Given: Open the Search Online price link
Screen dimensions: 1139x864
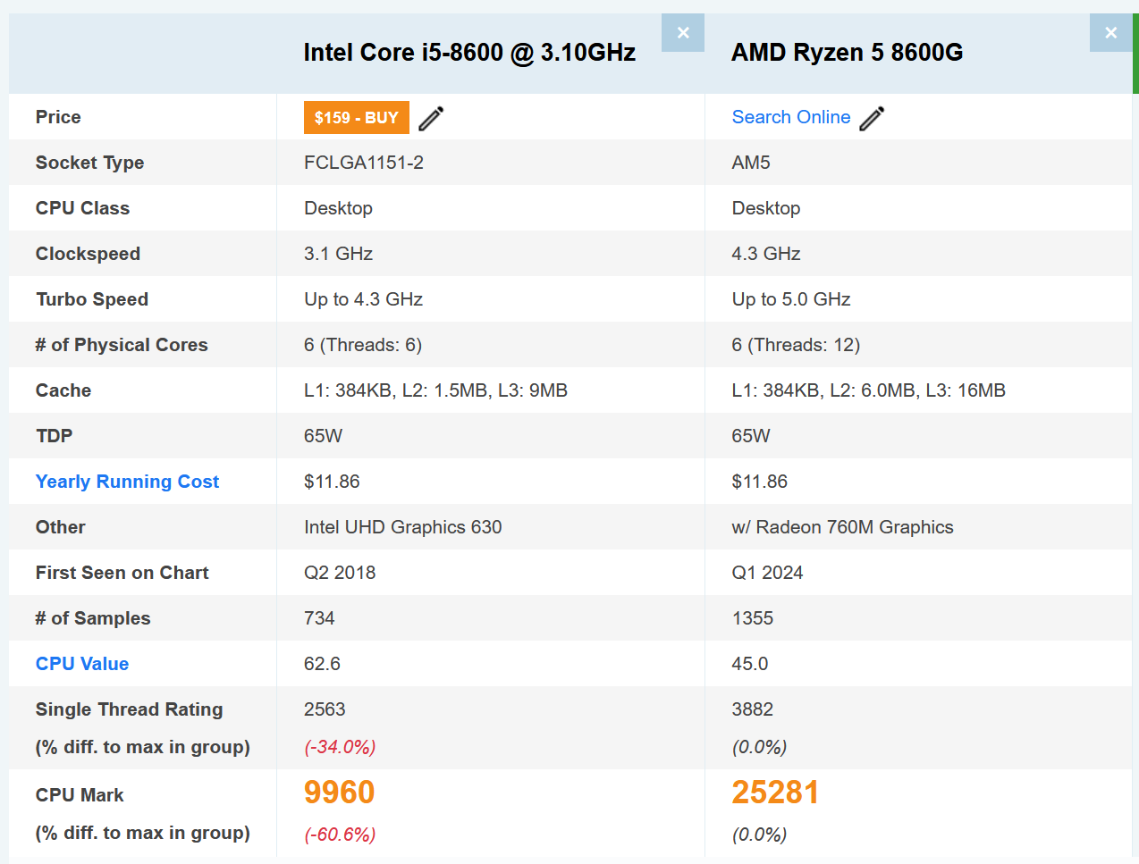Looking at the screenshot, I should tap(790, 117).
